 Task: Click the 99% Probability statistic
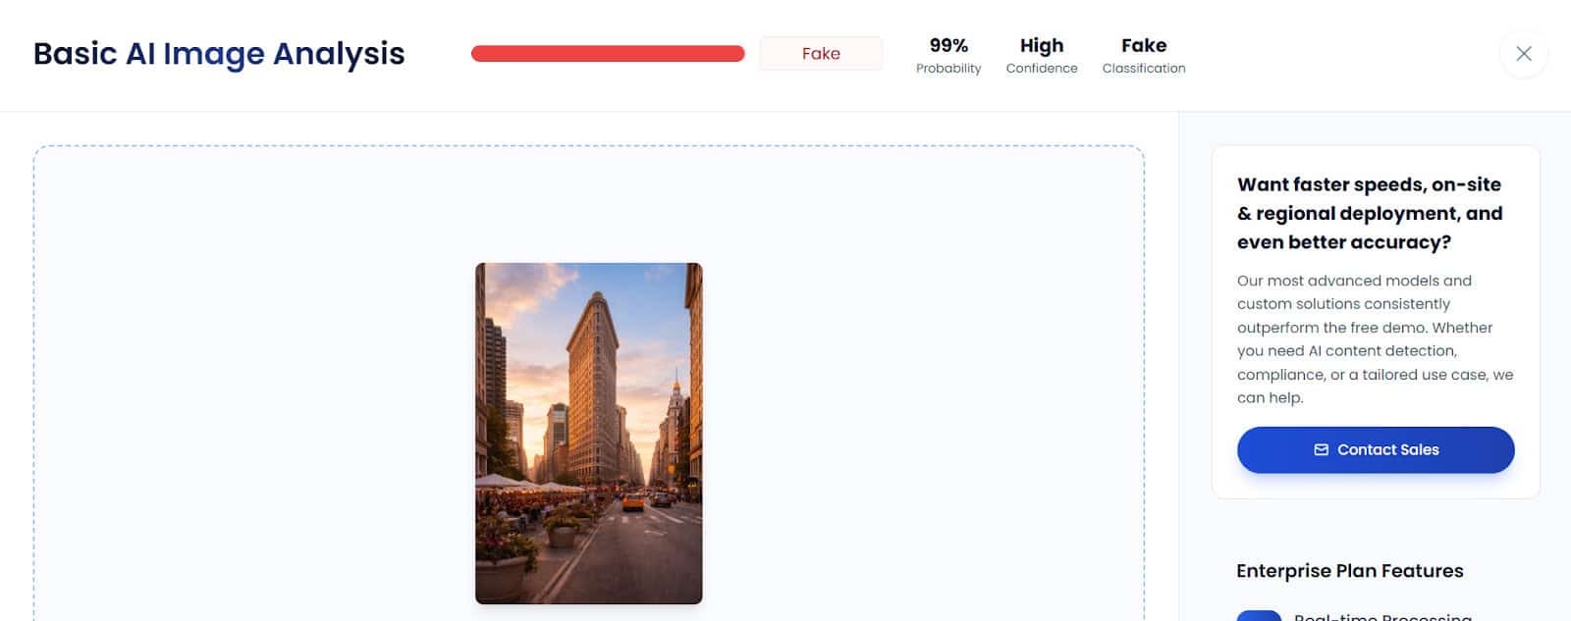[x=948, y=55]
